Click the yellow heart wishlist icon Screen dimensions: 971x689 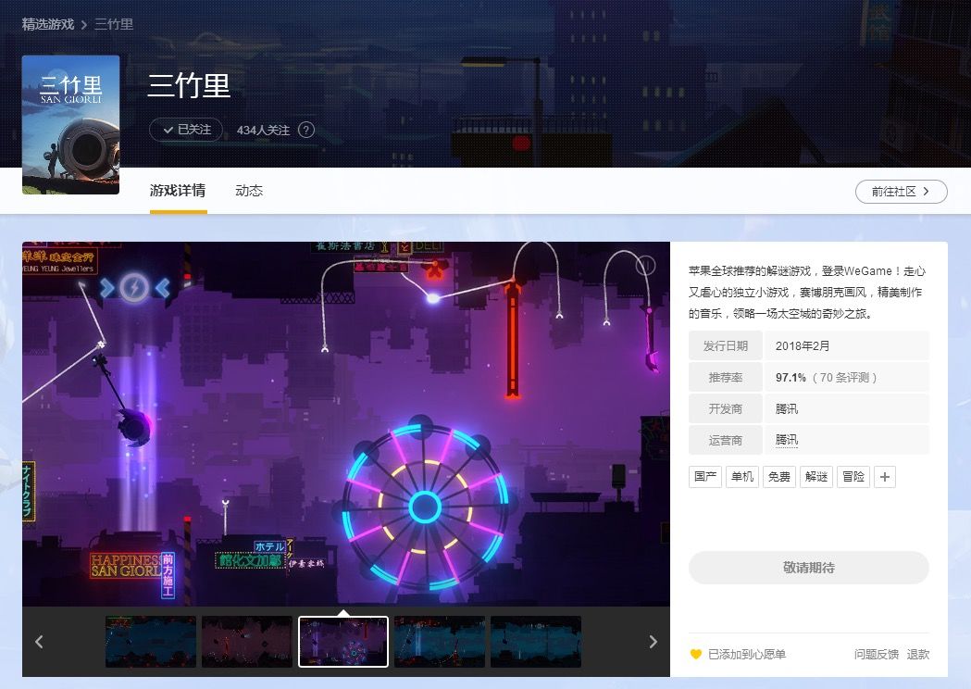[x=696, y=655]
